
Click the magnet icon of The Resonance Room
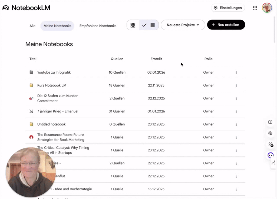click(x=31, y=137)
